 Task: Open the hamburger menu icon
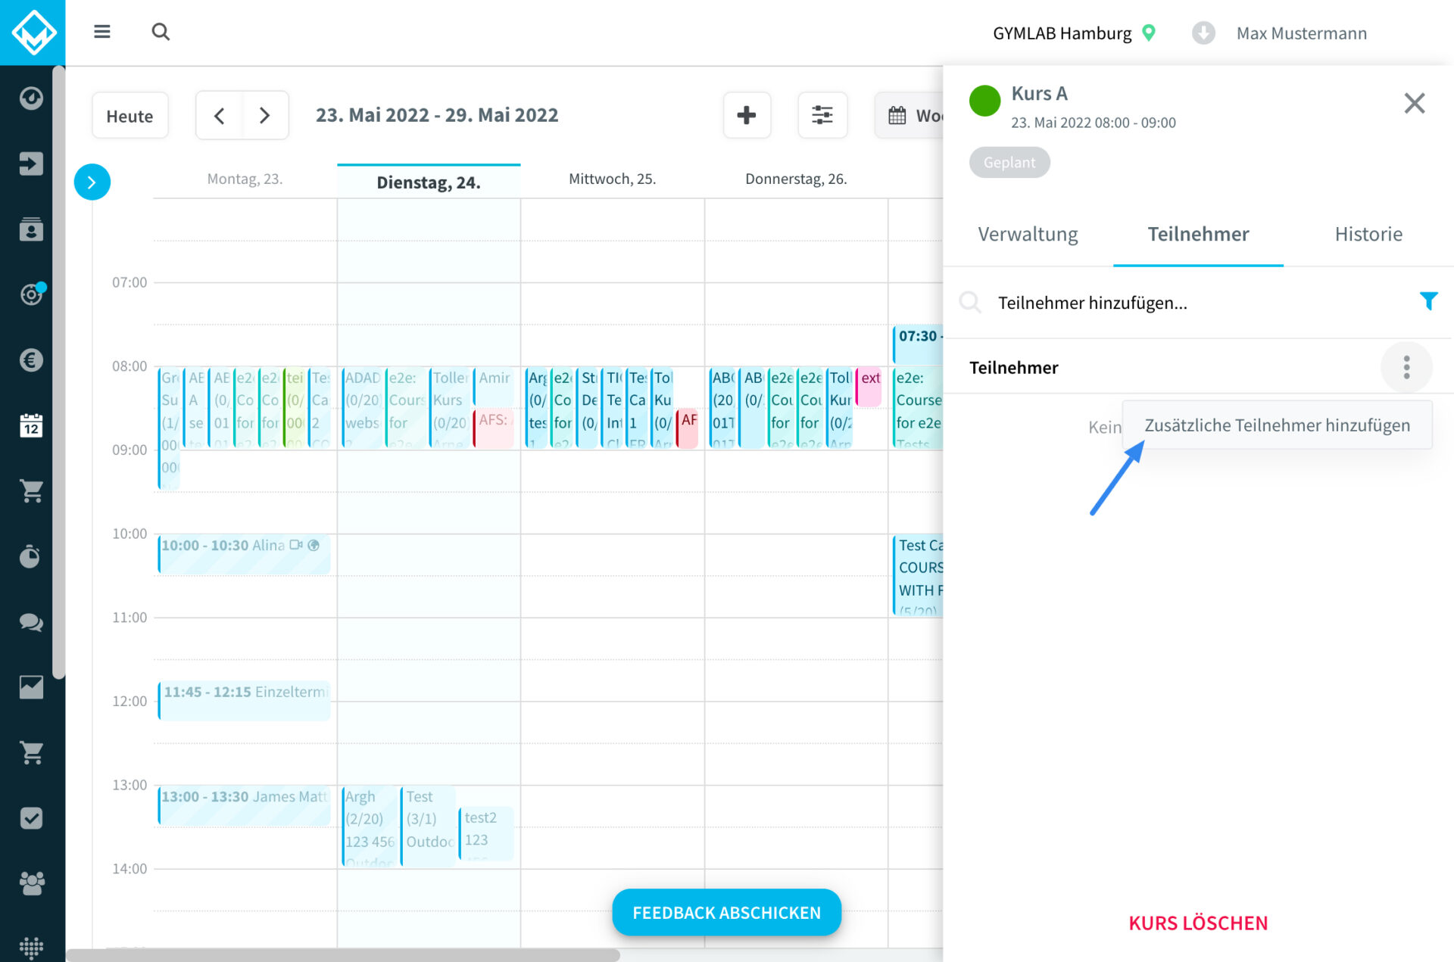tap(102, 32)
